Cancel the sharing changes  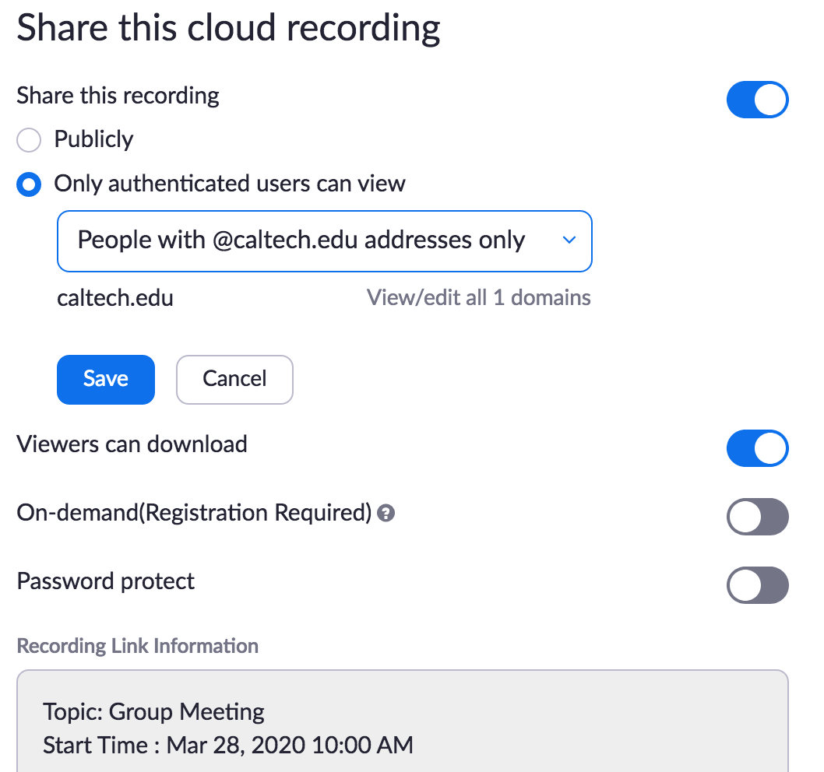(x=234, y=379)
